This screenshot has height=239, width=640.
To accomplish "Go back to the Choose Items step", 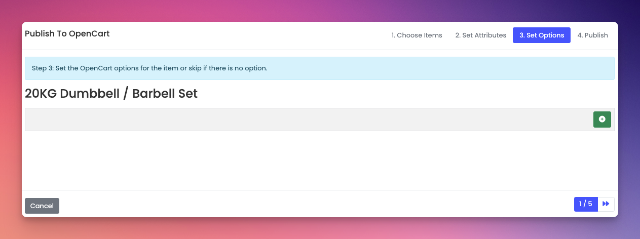I will 417,35.
